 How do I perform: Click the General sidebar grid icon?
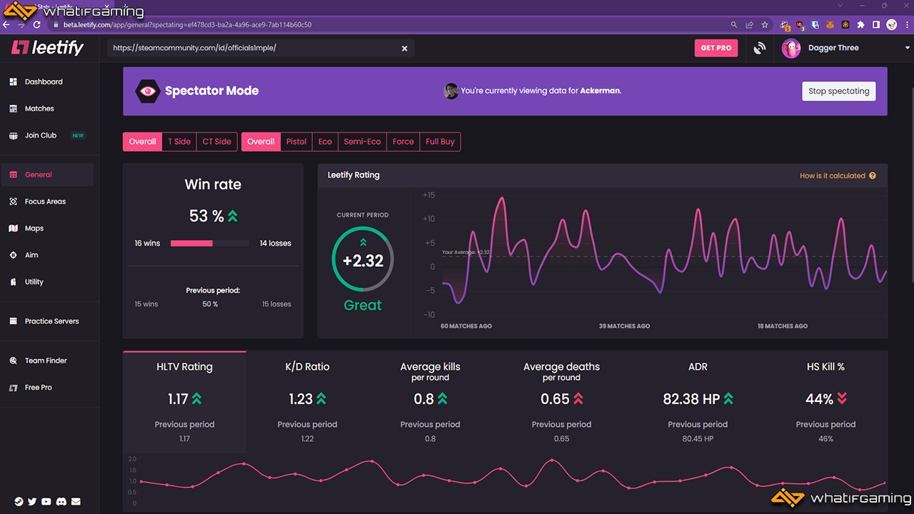coord(13,175)
